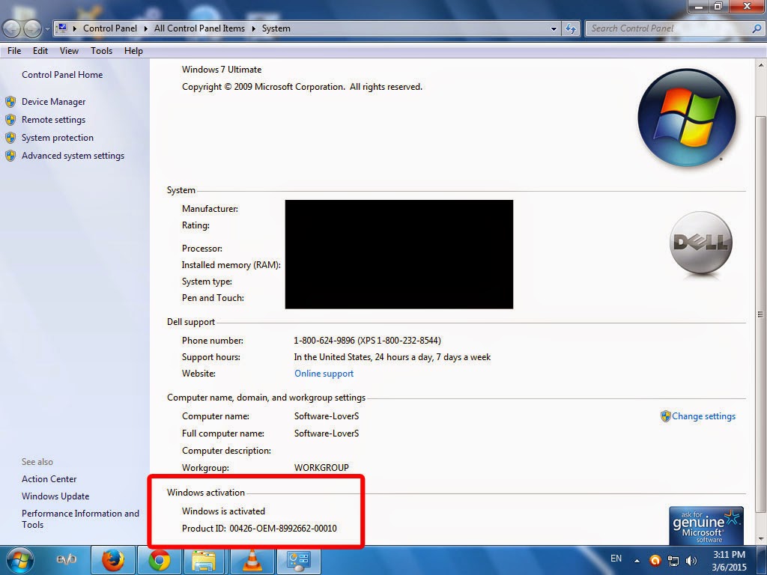The height and width of the screenshot is (575, 767).
Task: Open Action Center link
Action: pos(49,478)
